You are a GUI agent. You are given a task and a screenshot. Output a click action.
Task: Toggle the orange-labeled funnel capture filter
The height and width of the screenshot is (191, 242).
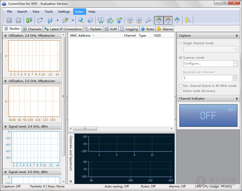coord(168,20)
